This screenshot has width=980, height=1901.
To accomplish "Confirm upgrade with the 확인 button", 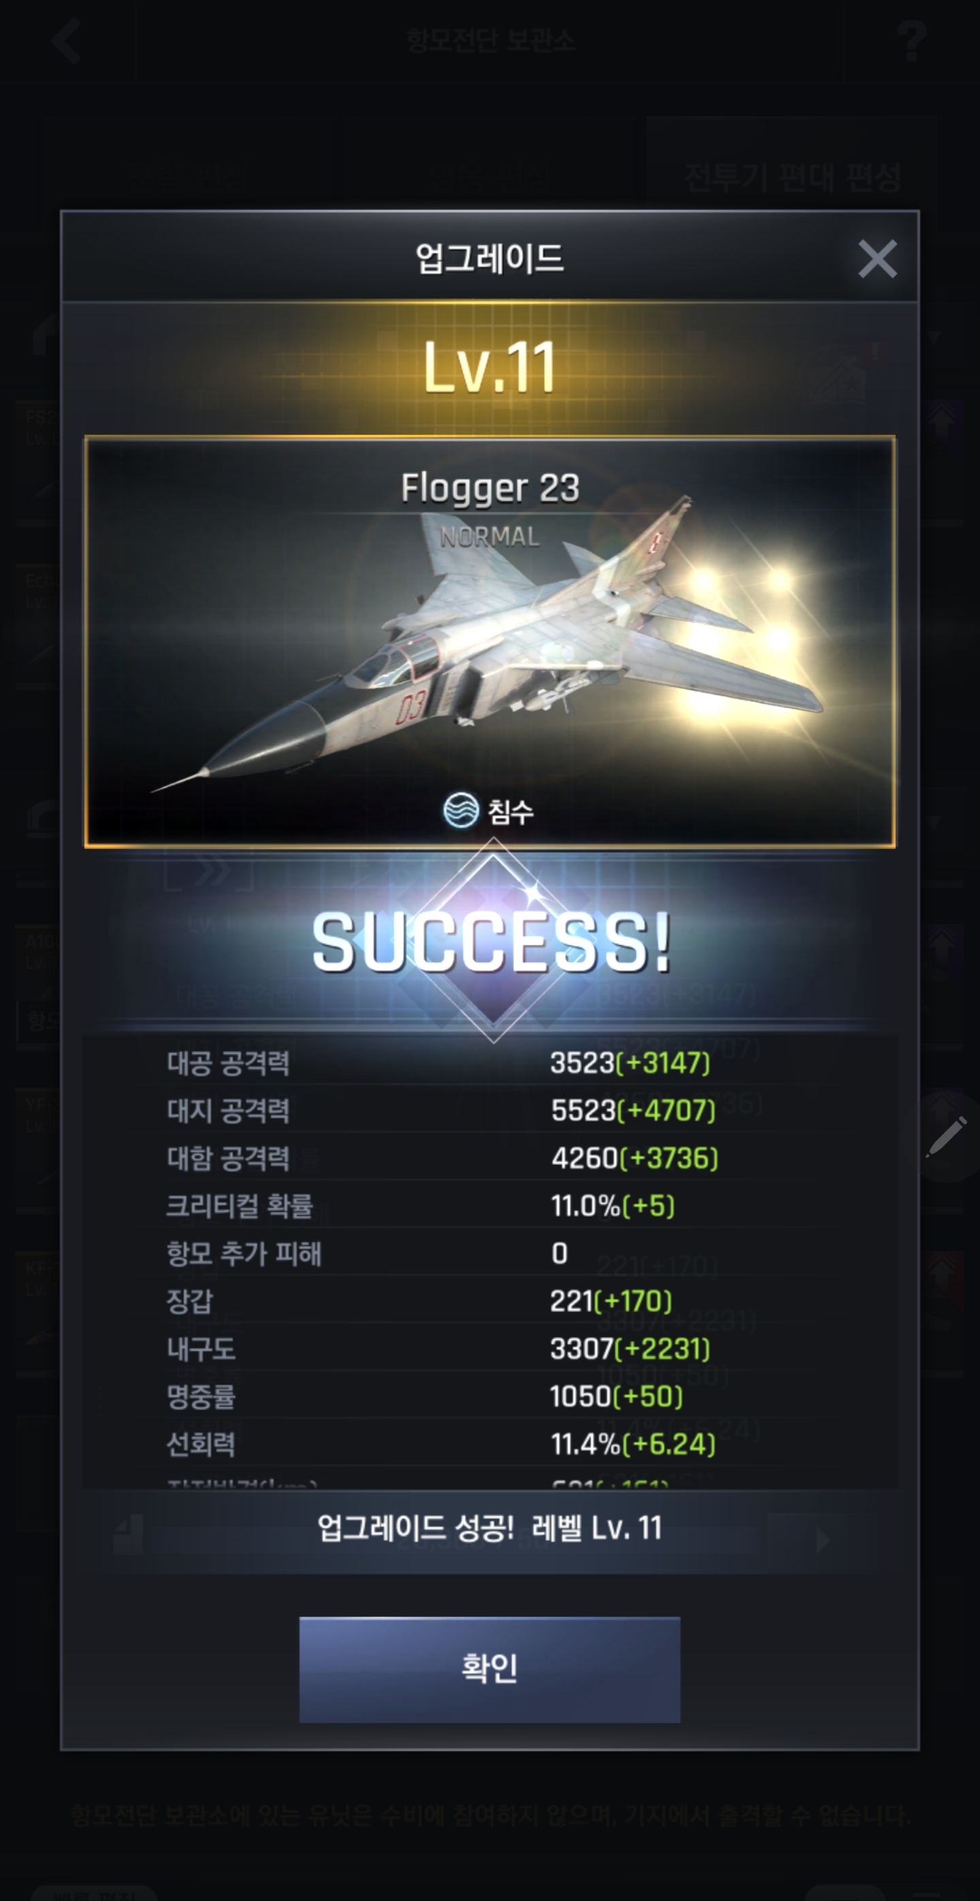I will [489, 1670].
